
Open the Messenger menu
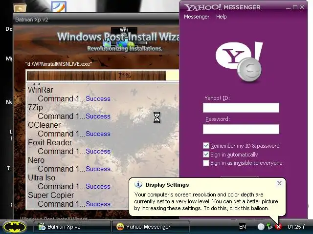coord(197,17)
